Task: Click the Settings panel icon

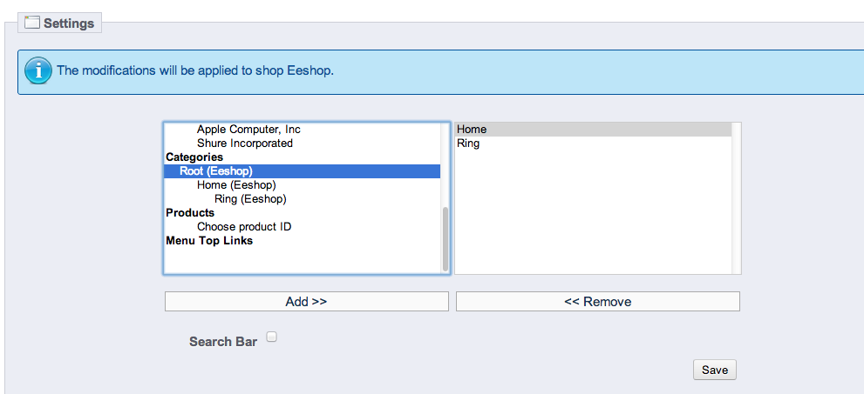Action: 32,23
